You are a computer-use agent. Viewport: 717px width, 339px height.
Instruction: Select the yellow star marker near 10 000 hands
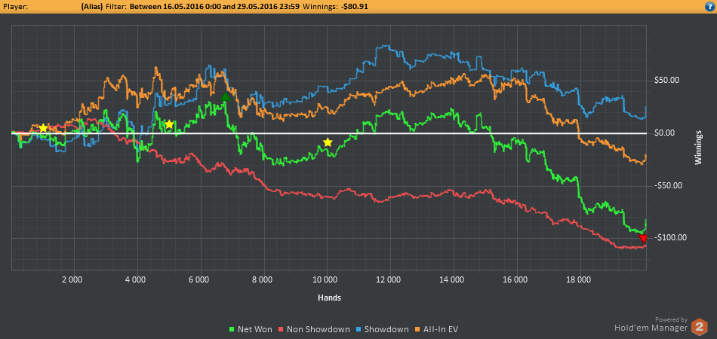point(328,142)
